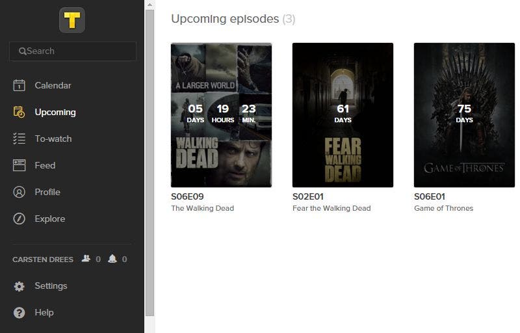The image size is (520, 333).
Task: Click episode code S02E01
Action: [308, 196]
